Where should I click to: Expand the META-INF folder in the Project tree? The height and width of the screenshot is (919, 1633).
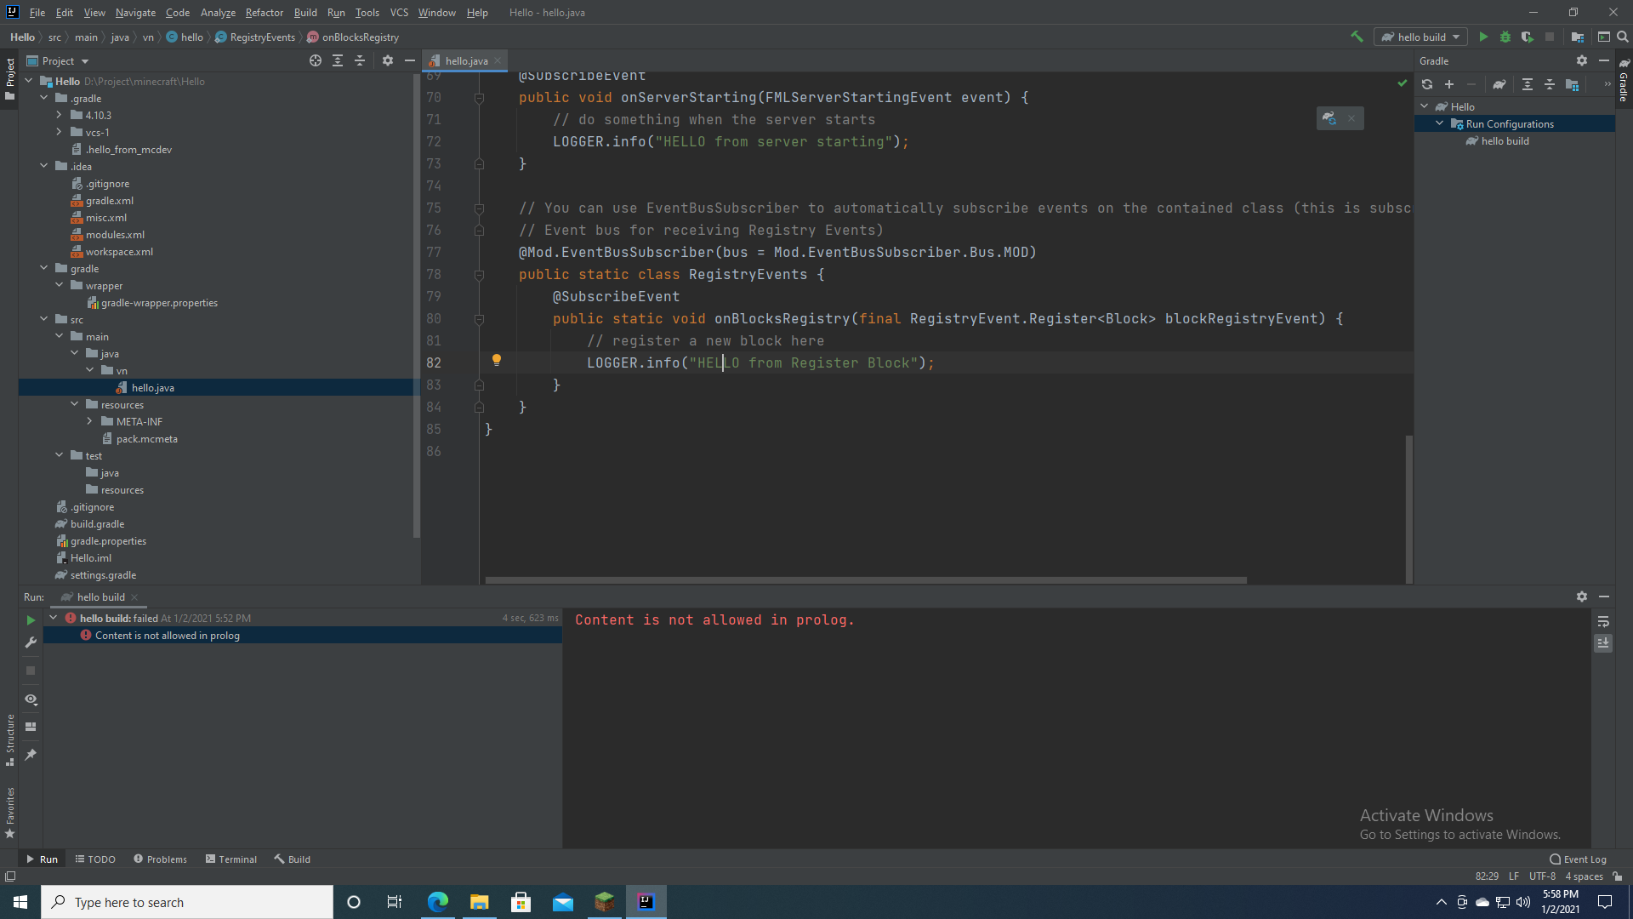90,421
